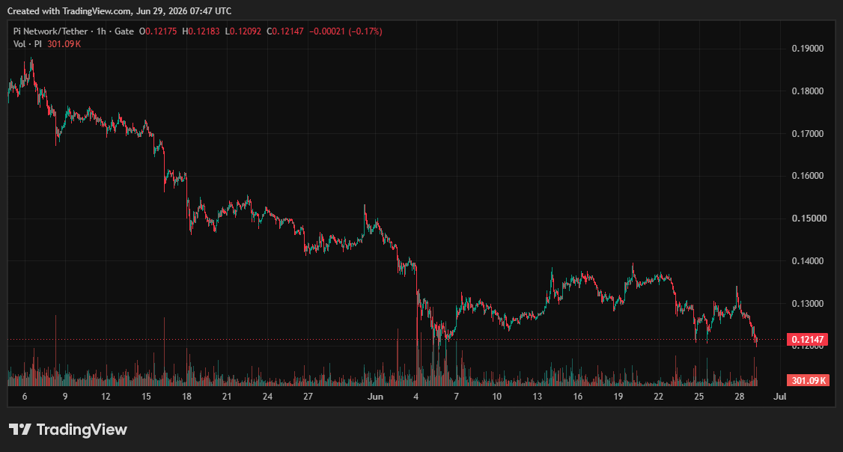This screenshot has height=452, width=843.
Task: Click the 0.14000 price axis label
Action: click(808, 260)
